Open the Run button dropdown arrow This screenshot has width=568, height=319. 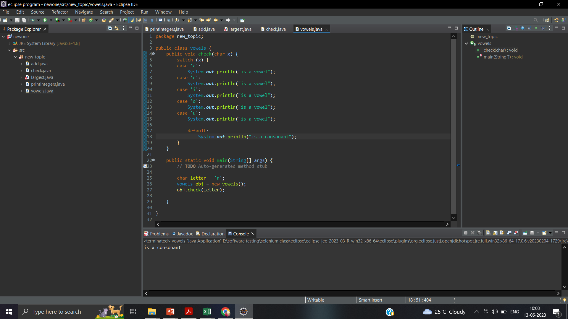coord(51,20)
